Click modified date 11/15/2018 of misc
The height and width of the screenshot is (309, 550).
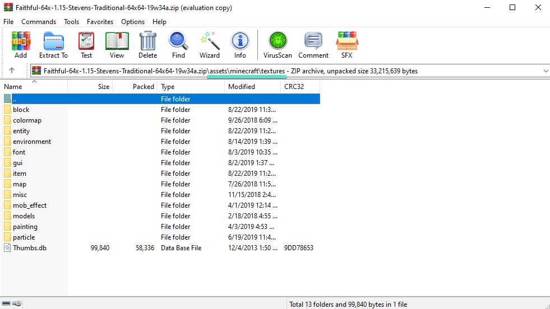pos(252,195)
